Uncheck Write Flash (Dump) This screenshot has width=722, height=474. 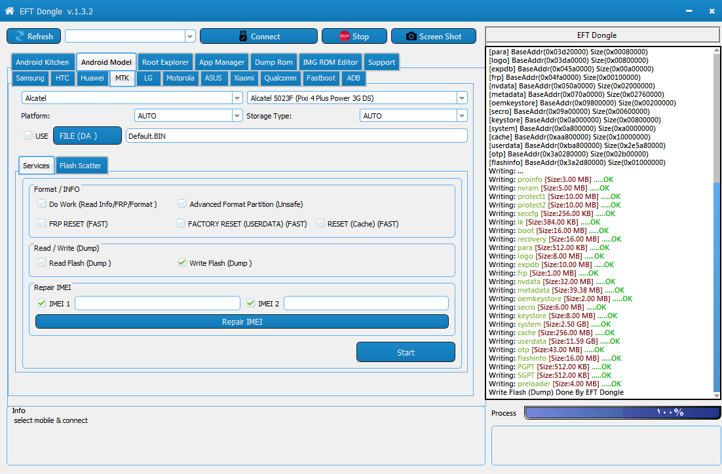pos(182,263)
